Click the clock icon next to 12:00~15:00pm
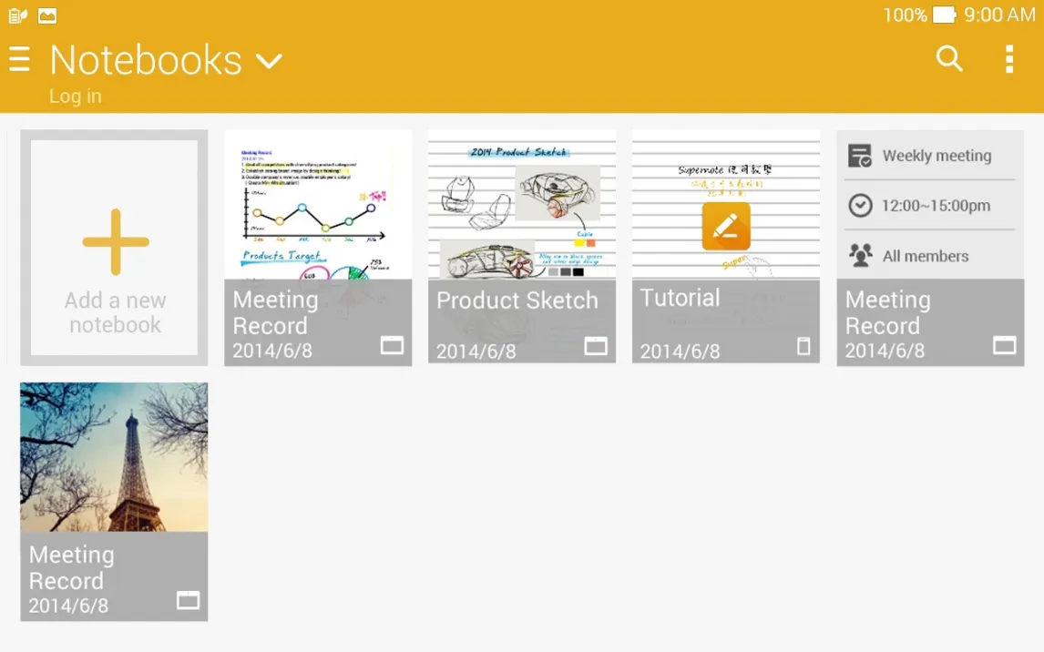1044x652 pixels. (x=860, y=206)
